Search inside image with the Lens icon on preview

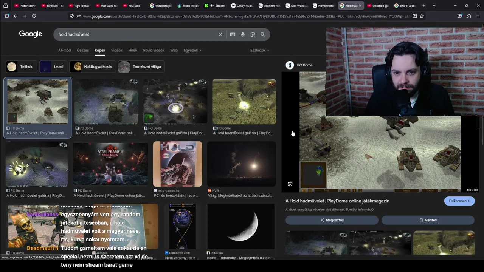290,184
